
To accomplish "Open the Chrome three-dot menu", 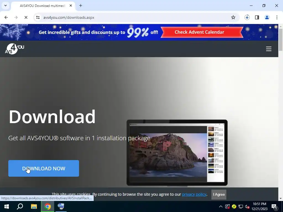I will 277,17.
